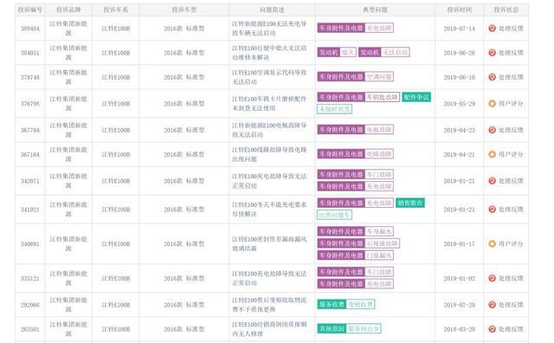Image resolution: width=554 pixels, height=343 pixels.
Task: Click the 空调问题 tag
Action: (356, 77)
